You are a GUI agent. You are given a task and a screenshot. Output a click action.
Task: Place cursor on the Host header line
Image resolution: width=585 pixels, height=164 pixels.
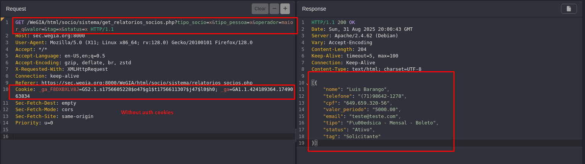pos(50,36)
